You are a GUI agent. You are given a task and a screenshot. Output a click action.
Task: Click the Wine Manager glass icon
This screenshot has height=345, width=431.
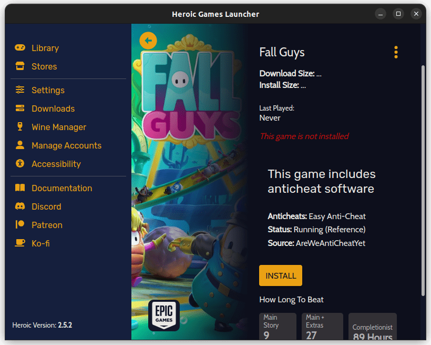point(20,127)
